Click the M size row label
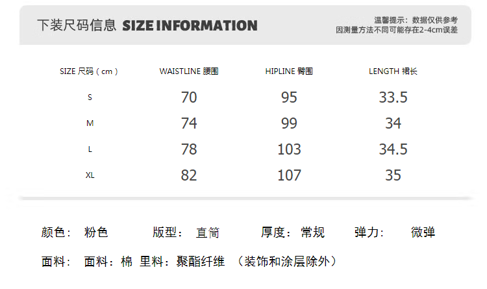The height and width of the screenshot is (289, 487). point(90,123)
